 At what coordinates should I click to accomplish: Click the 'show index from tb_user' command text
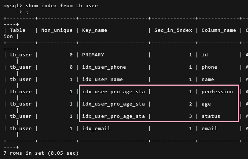(62, 6)
